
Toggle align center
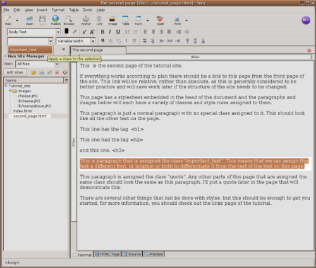[x=154, y=32]
